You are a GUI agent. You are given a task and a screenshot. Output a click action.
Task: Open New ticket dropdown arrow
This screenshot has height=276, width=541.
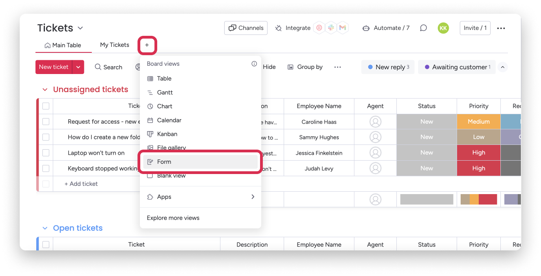[78, 67]
